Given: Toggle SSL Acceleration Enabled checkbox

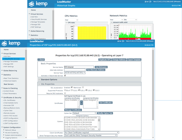Looking at the screenshot, I should pos(72,87).
